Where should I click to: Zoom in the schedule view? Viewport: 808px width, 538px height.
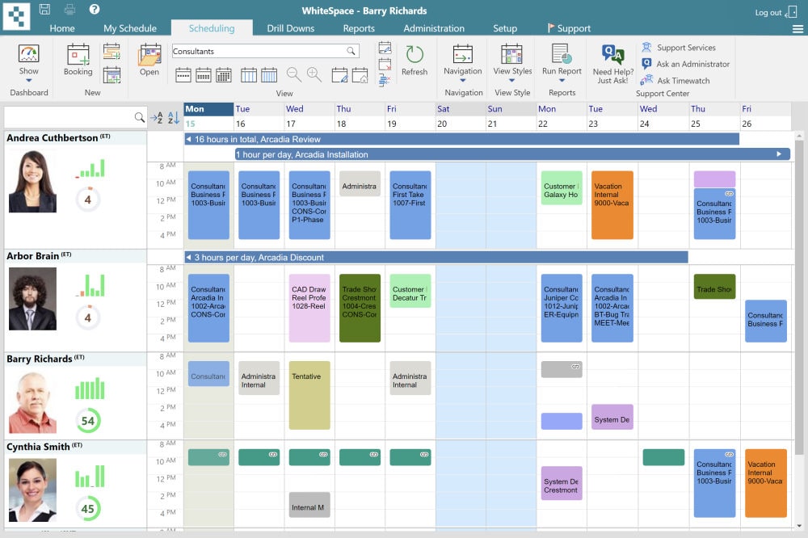(x=314, y=74)
